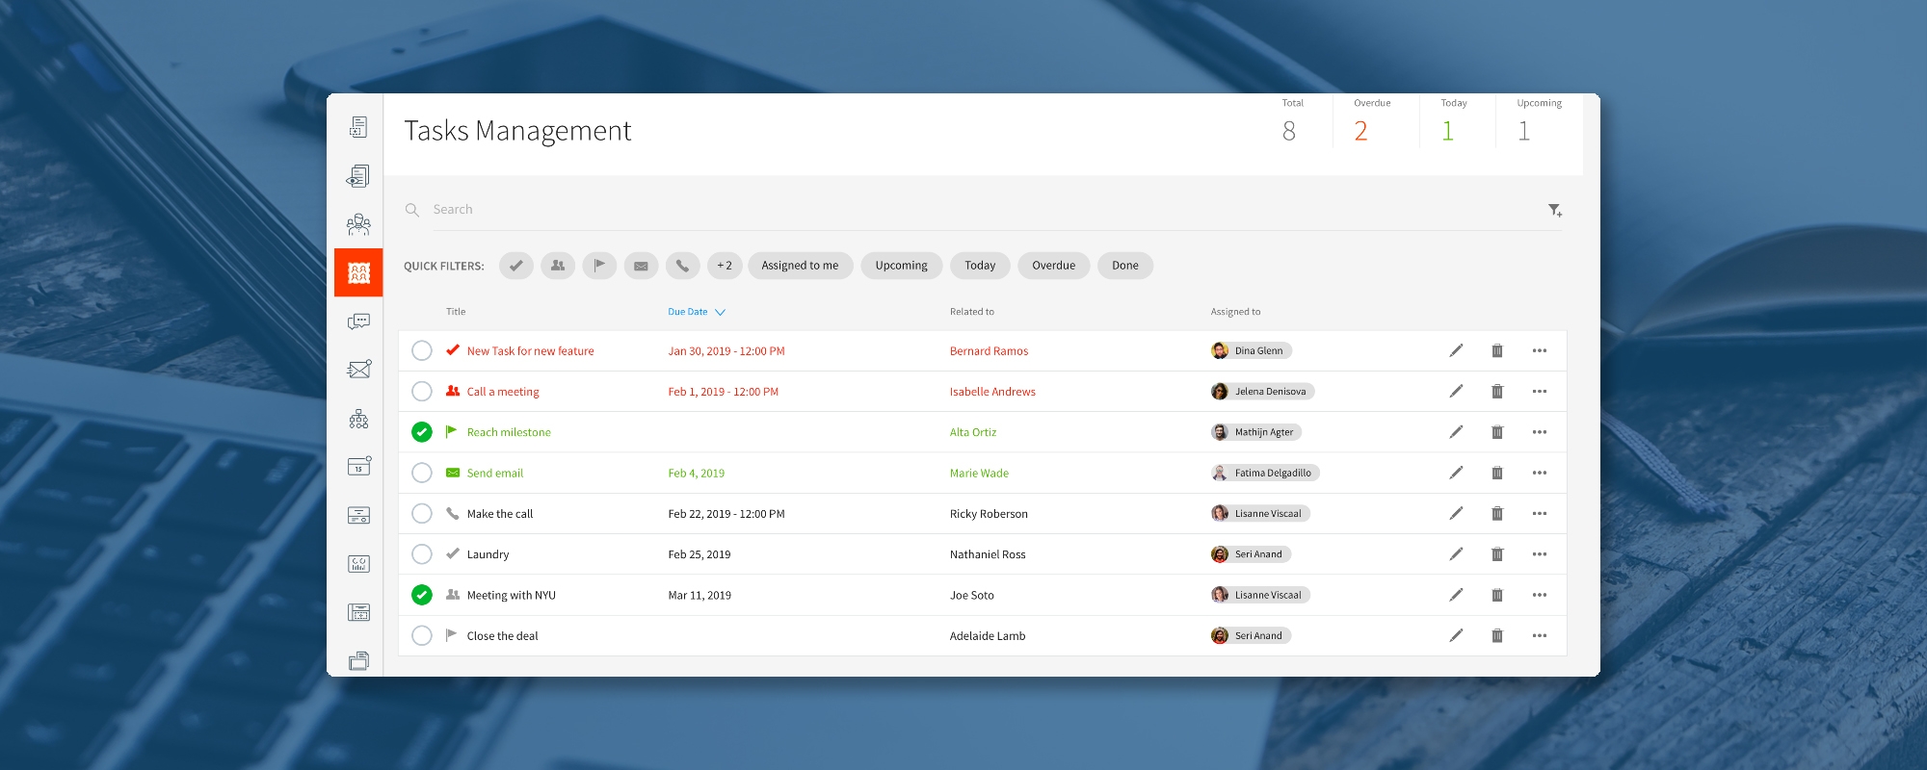Apply the Assigned to me filter
This screenshot has height=770, width=1927.
(x=800, y=266)
